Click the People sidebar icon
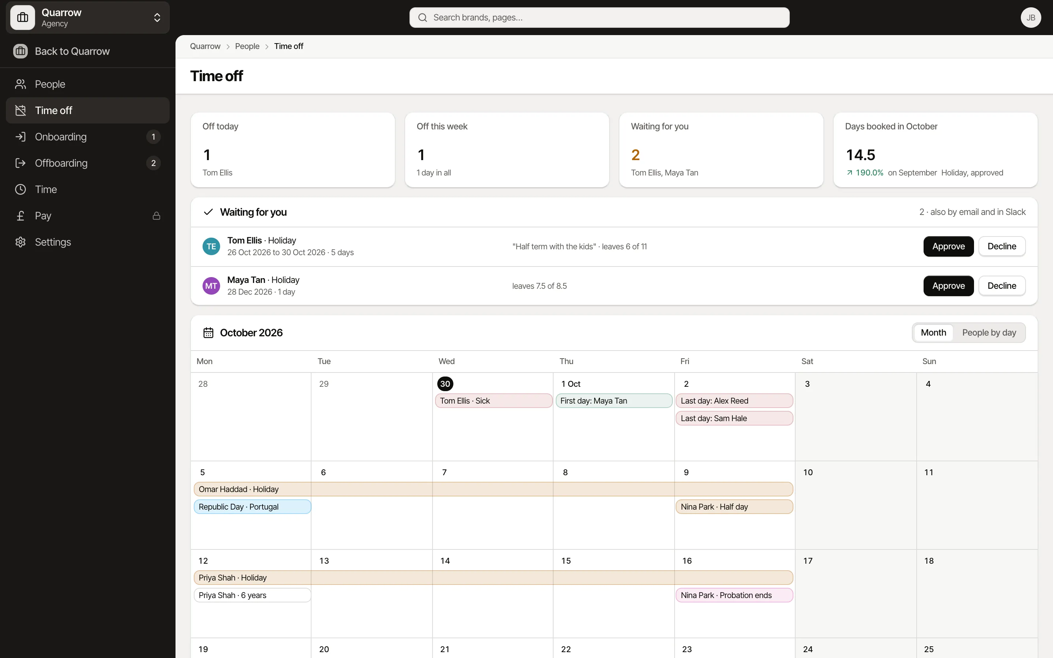Viewport: 1053px width, 658px height. tap(20, 84)
